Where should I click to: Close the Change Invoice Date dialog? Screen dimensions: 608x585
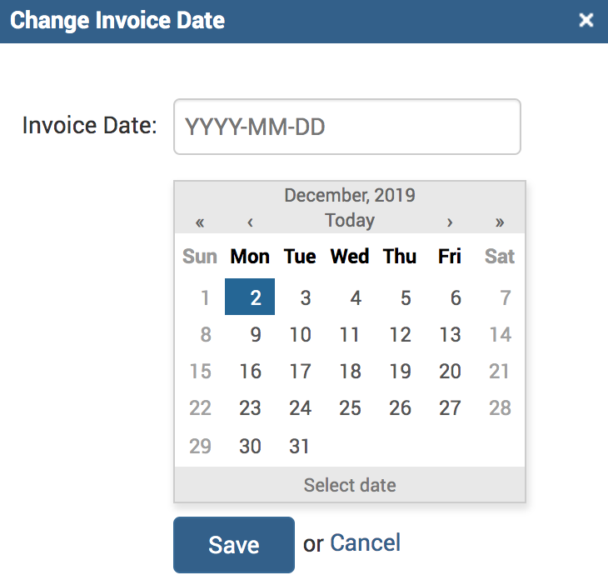586,20
